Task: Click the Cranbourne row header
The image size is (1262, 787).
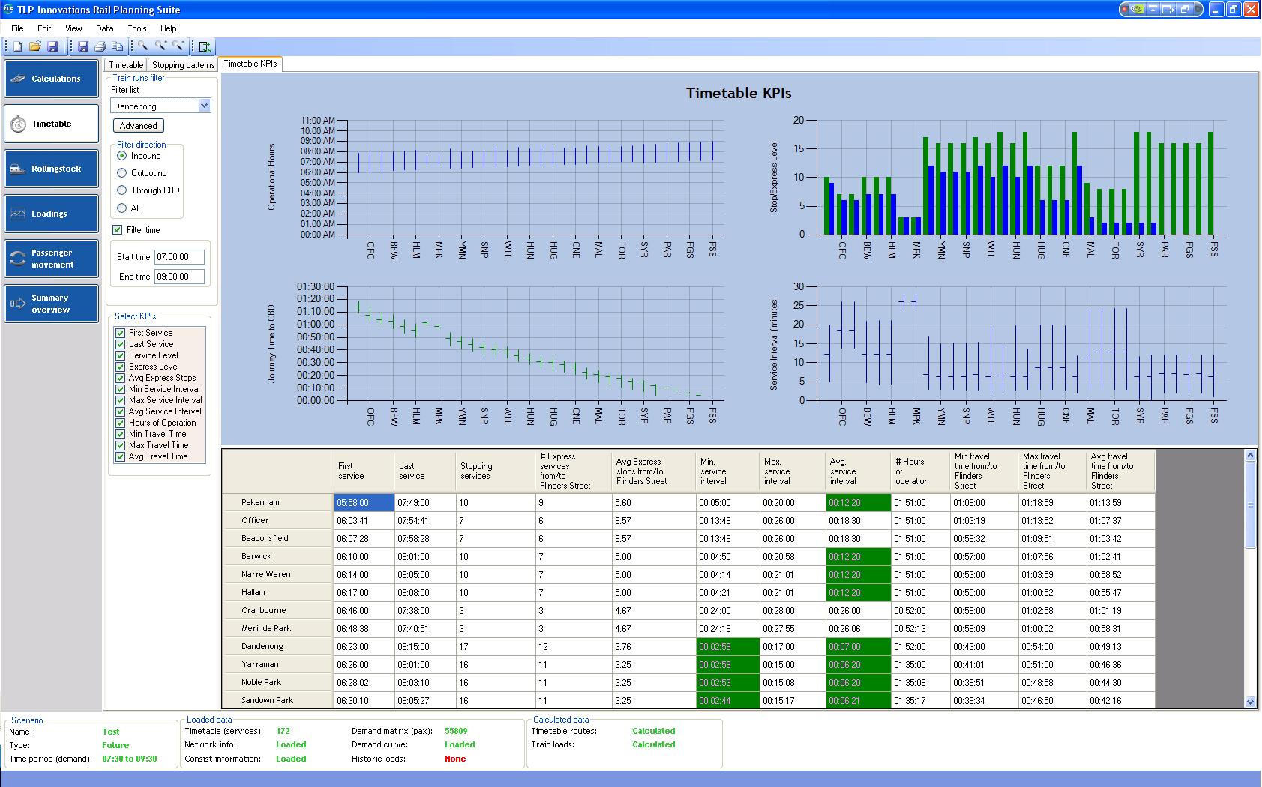Action: [278, 610]
